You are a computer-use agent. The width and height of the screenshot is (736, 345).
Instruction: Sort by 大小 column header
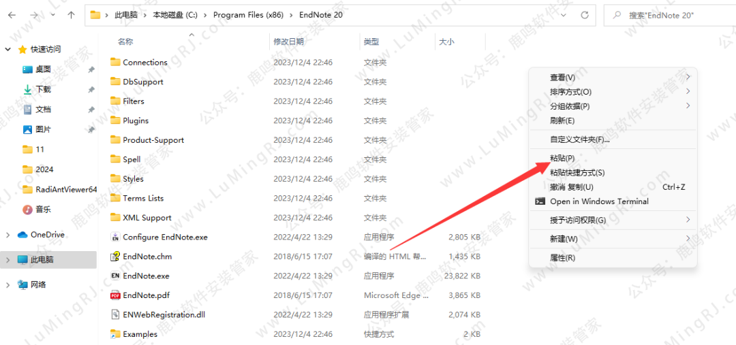(446, 42)
